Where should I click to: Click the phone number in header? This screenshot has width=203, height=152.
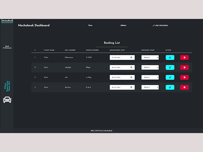(161, 25)
